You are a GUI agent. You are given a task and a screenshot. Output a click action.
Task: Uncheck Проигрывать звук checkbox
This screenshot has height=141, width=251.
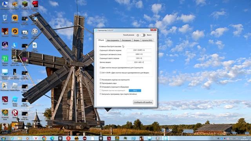coord(100,83)
